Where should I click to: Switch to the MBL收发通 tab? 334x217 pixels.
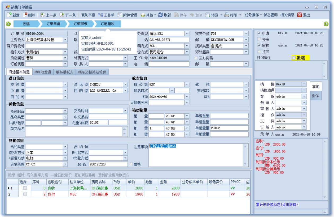point(43,72)
